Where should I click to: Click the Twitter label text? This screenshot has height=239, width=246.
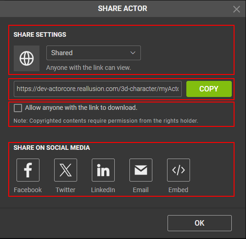66,190
